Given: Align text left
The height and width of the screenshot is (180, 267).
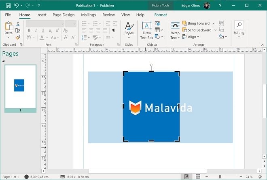Looking at the screenshot, I should click(x=84, y=30).
